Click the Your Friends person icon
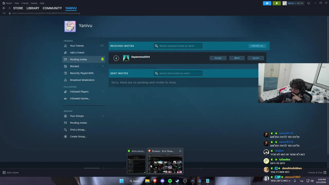 pyautogui.click(x=65, y=46)
